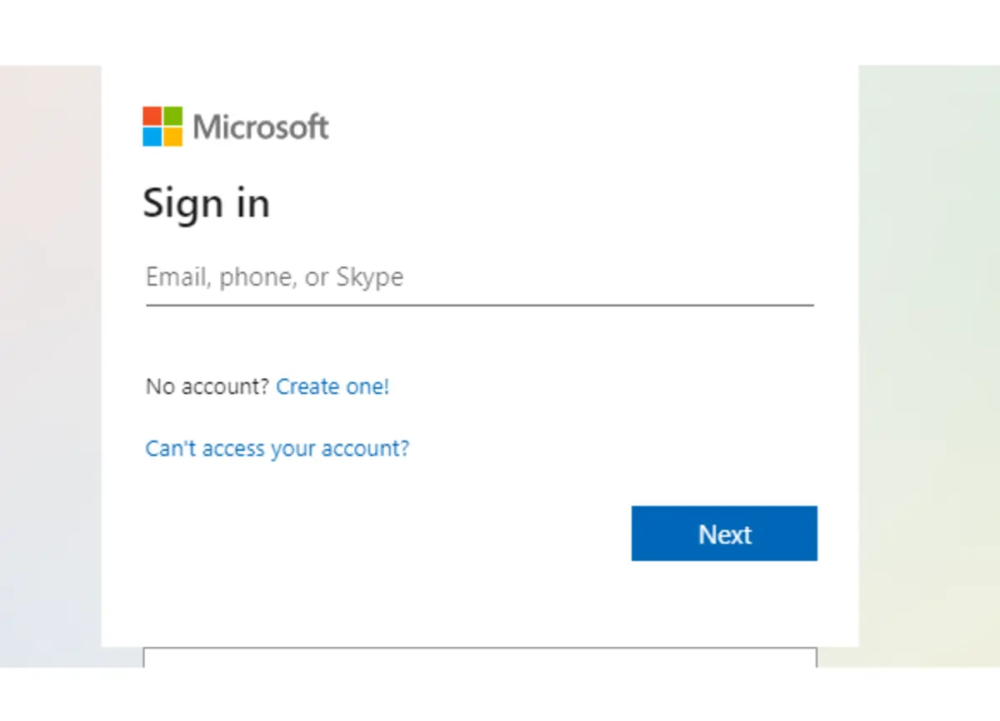Click the pinkish gradient background left of the card

tap(50, 366)
